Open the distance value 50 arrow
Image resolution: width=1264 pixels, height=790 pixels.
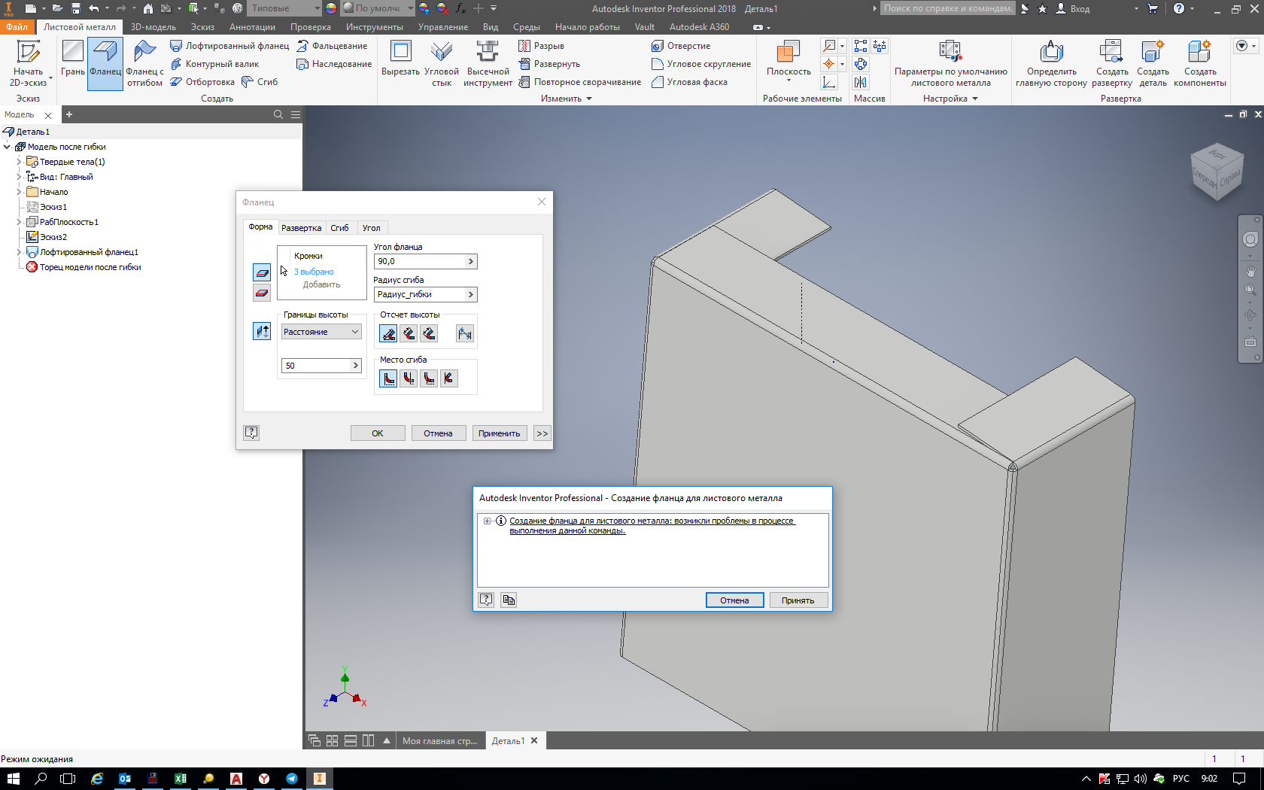(x=356, y=366)
